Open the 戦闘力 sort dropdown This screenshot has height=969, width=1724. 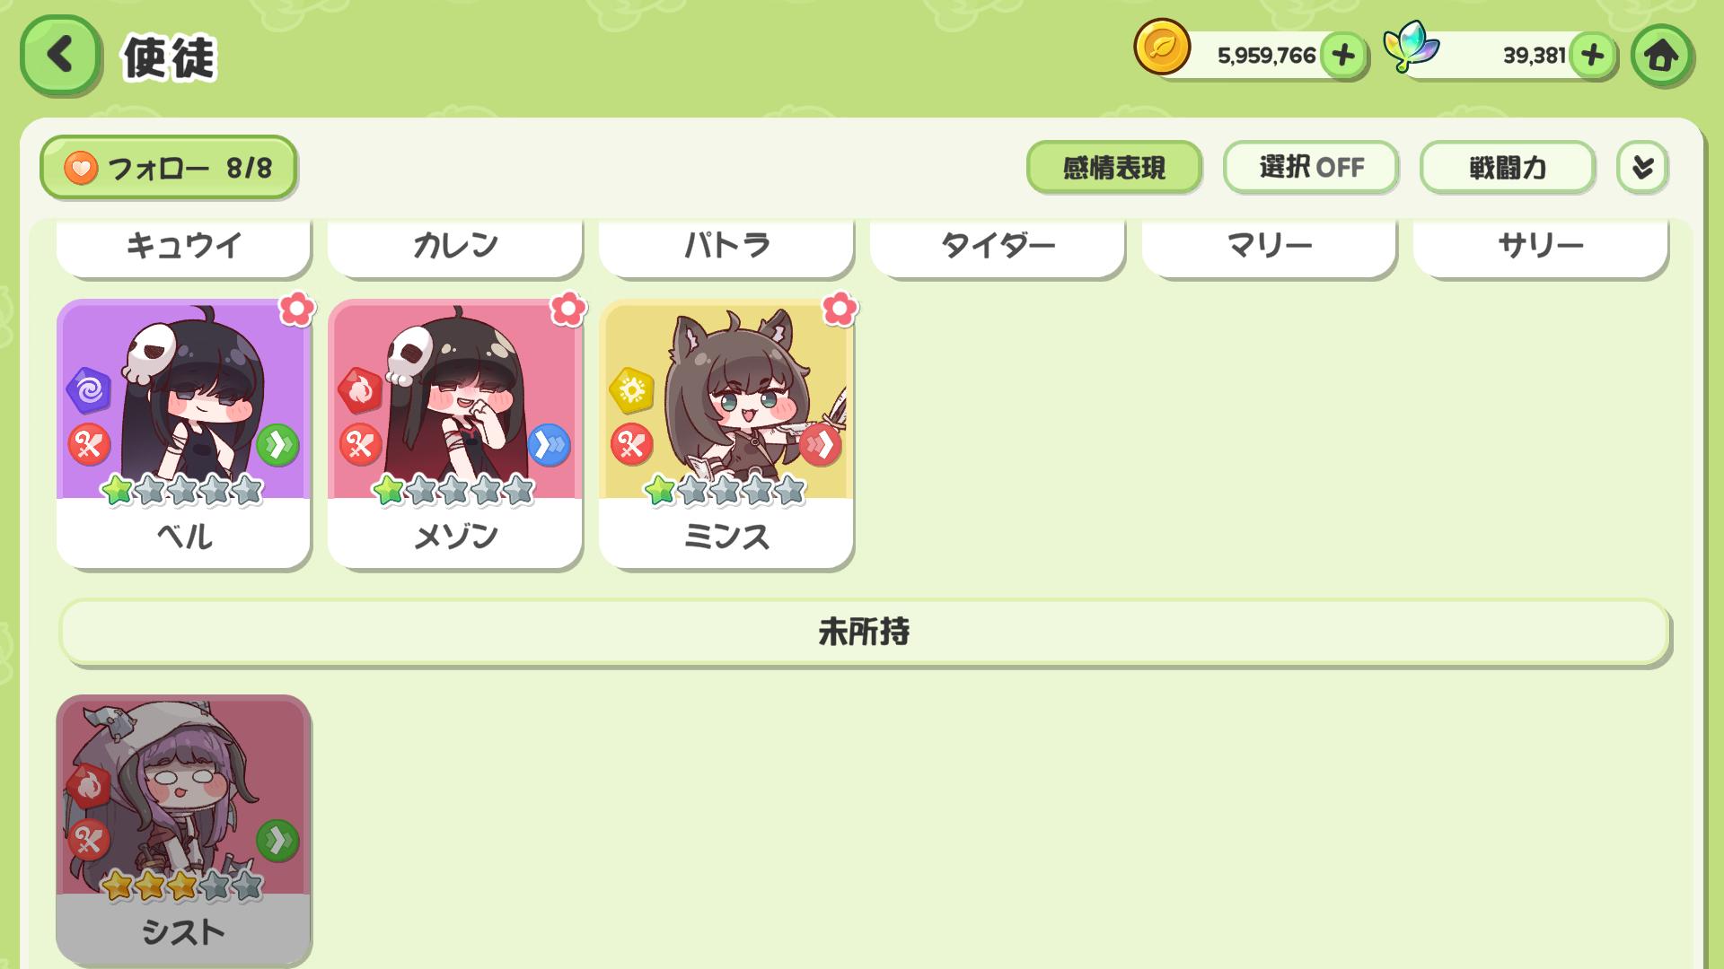point(1507,167)
